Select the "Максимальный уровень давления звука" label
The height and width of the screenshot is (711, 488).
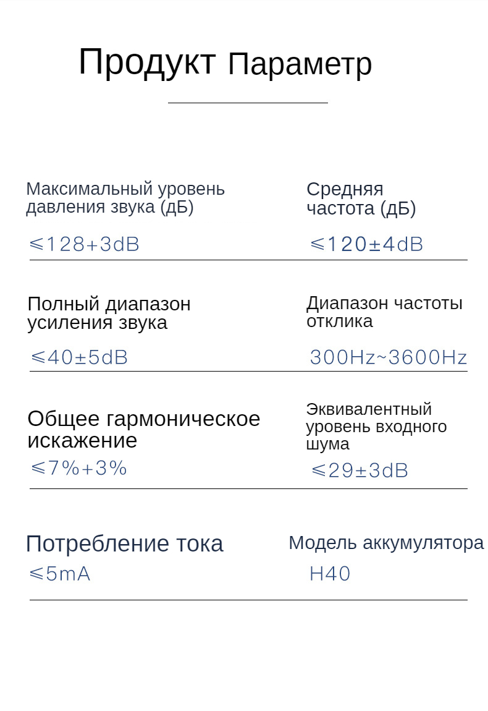125,198
